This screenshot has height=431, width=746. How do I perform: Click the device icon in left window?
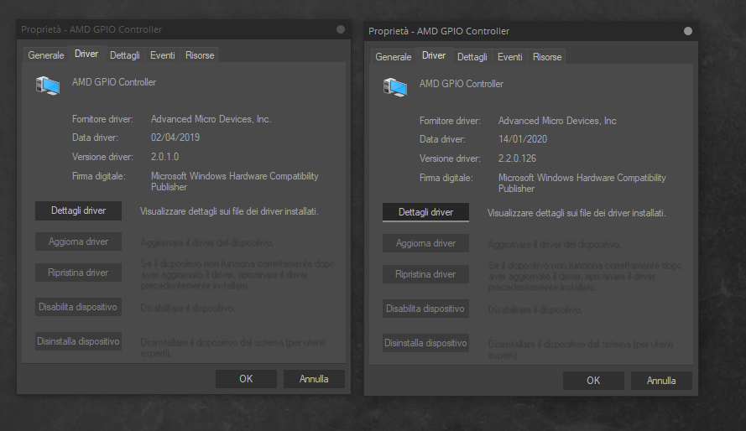(x=48, y=86)
